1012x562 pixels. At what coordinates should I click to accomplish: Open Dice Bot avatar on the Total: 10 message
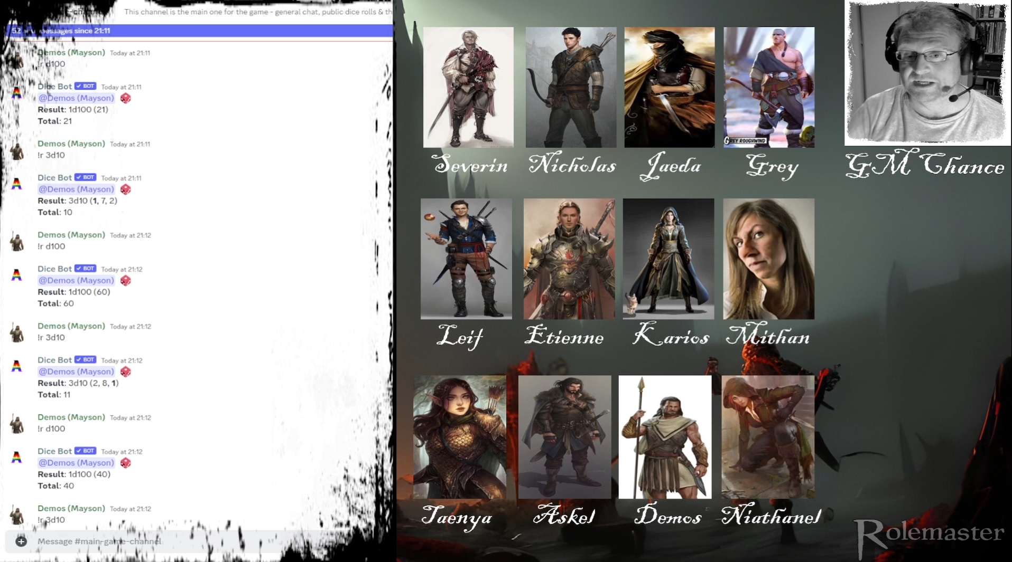pos(17,184)
